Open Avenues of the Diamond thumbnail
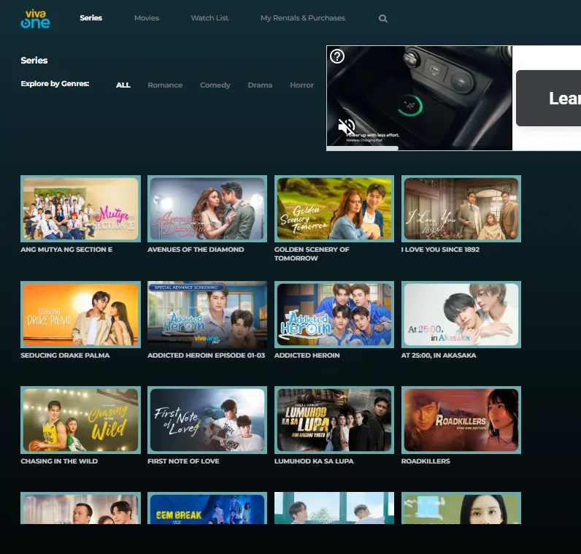 tap(207, 209)
